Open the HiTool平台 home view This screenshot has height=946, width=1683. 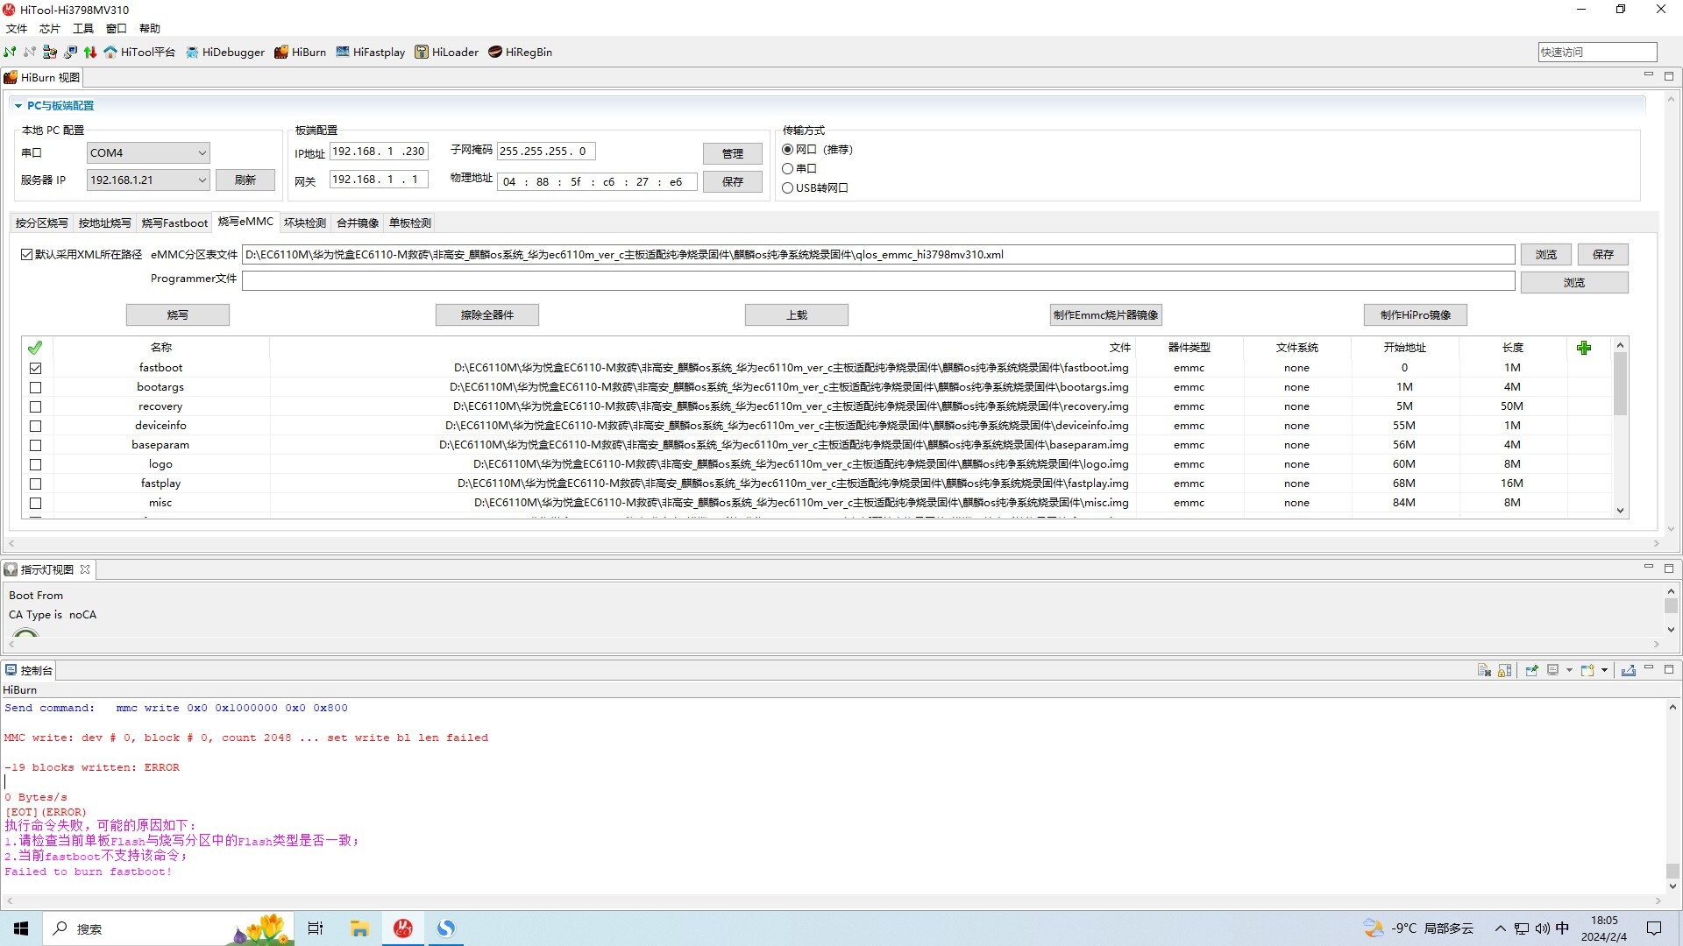point(139,52)
